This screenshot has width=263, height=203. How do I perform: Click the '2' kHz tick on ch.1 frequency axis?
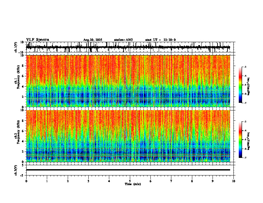click(23, 97)
